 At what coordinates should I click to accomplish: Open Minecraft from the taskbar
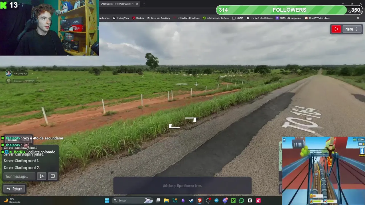[x=233, y=200]
